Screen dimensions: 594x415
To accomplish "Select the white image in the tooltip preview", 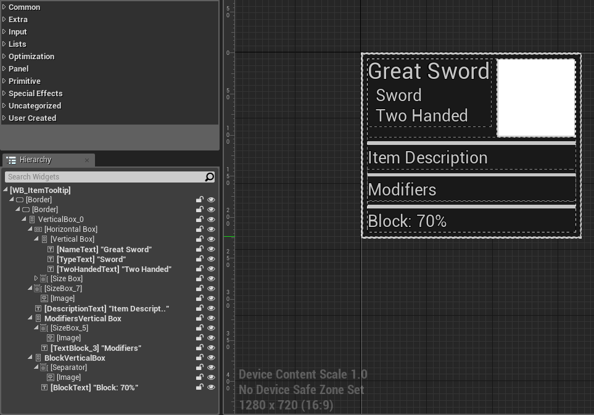I will click(535, 97).
